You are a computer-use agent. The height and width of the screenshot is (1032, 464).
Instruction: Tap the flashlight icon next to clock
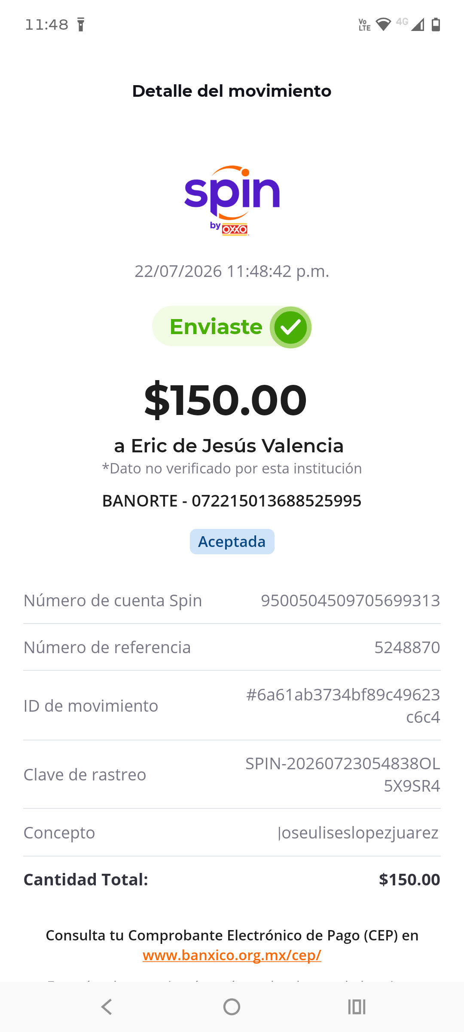[80, 25]
